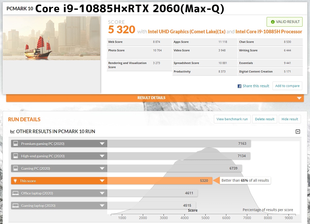This screenshot has height=224, width=310.
Task: Click the green valid result info icon
Action: pyautogui.click(x=273, y=22)
